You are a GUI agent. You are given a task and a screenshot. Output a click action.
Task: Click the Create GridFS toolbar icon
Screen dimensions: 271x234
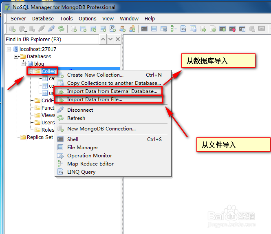click(x=103, y=29)
